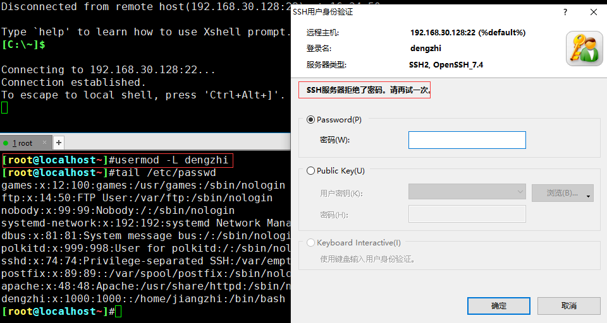Image resolution: width=607 pixels, height=323 pixels.
Task: Click the dengzhi:x:1000:1000 passwd entry
Action: (x=144, y=298)
